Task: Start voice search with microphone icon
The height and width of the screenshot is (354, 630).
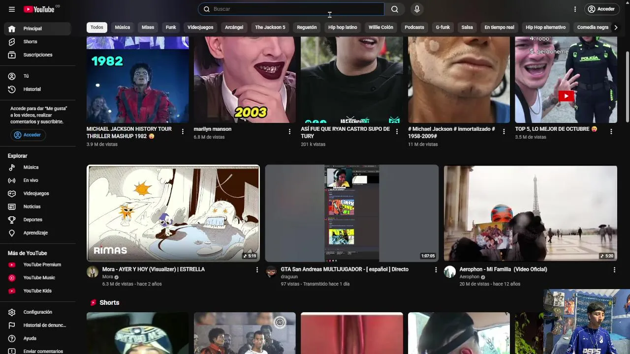Action: 417,9
